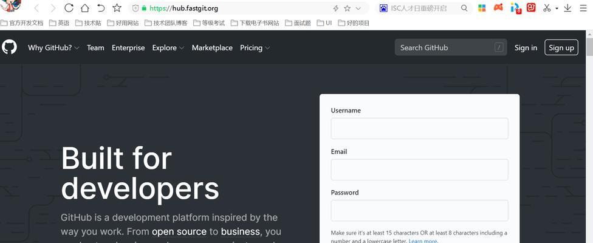Viewport: 593px width, 243px height.
Task: Open the Enterprise nav link
Action: point(128,47)
